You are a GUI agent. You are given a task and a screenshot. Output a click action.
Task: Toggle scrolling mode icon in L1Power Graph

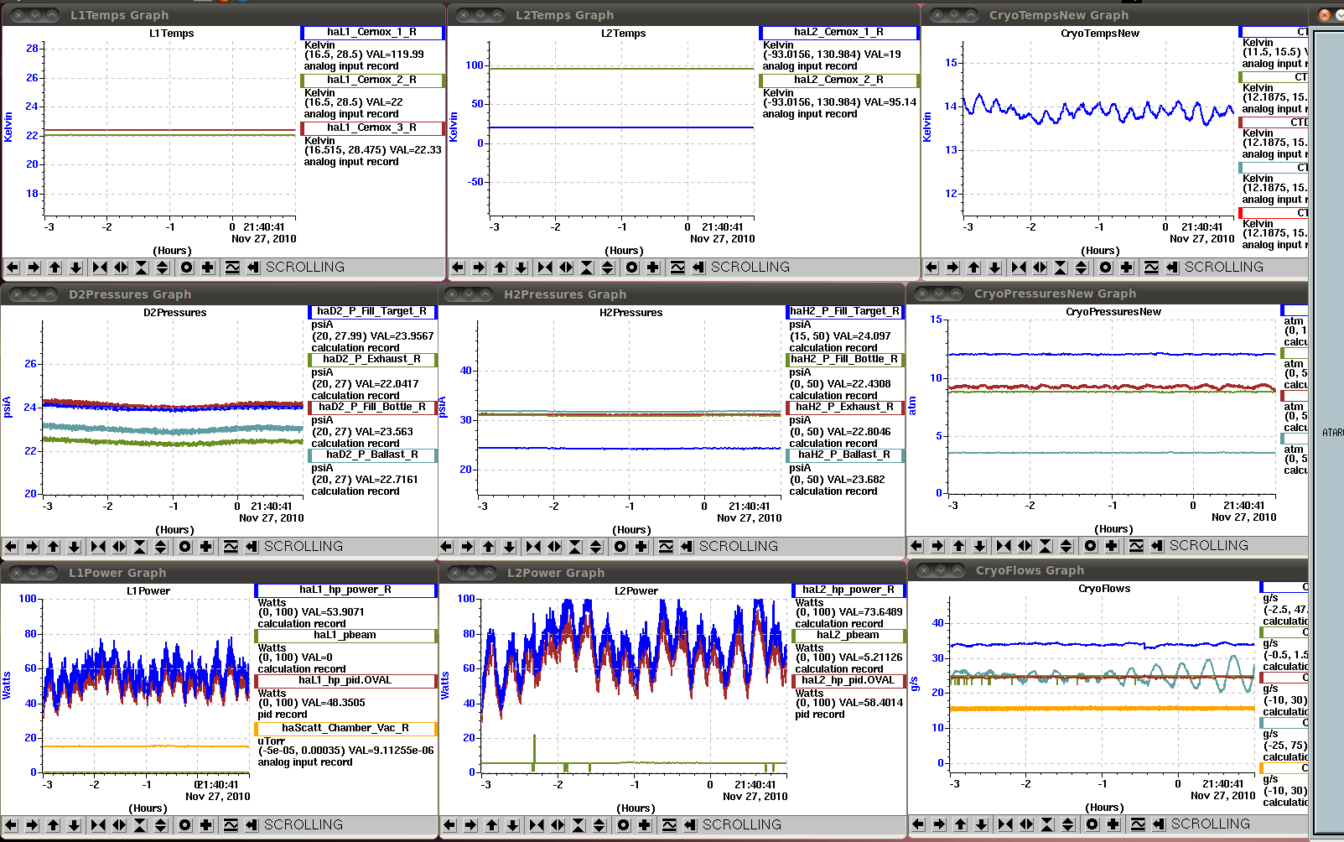coord(252,825)
